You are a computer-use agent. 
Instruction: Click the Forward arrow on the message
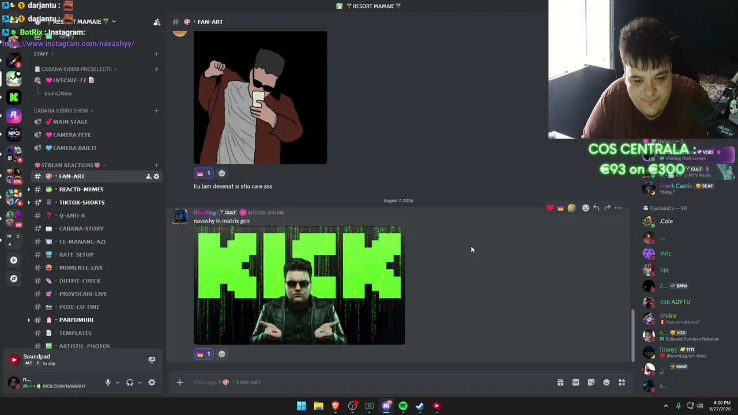[607, 208]
